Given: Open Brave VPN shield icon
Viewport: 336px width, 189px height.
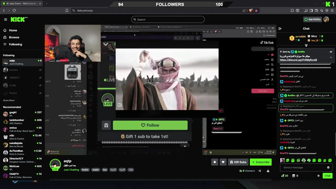Looking at the screenshot, I should pos(327,10).
